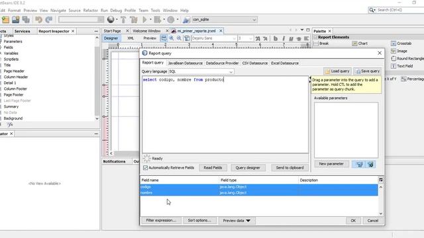Viewport: 424px width, 238px height.
Task: Click the New parameter button
Action: [x=331, y=164]
